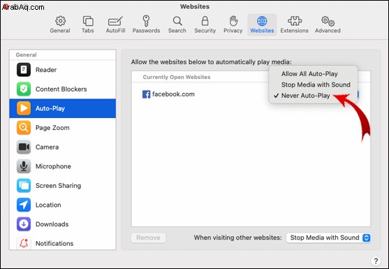Viewport: 389px width, 269px height.
Task: Select Camera label in sidebar
Action: tap(47, 147)
